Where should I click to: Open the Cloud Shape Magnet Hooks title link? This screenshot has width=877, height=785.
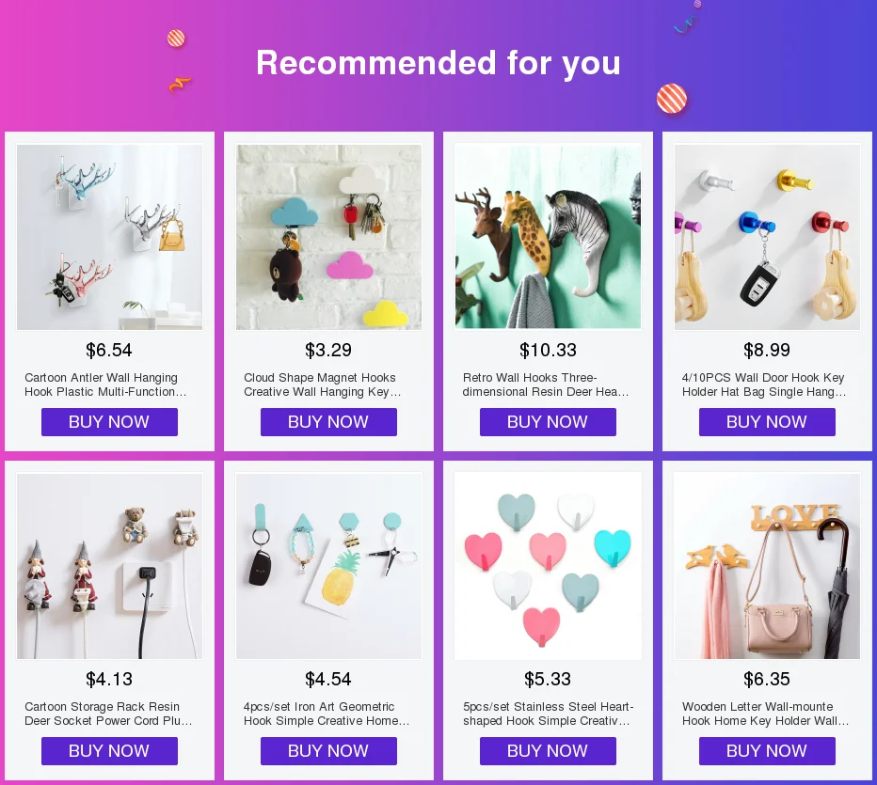coord(323,385)
